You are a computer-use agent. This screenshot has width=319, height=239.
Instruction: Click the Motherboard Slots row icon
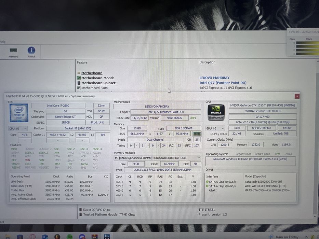[x=79, y=88]
